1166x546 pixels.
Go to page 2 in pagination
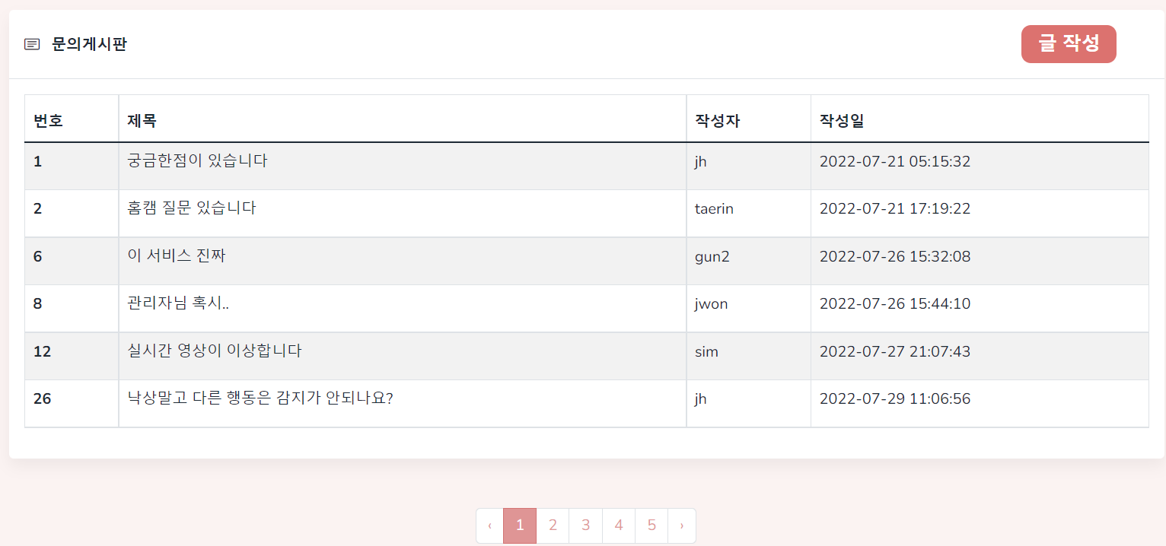(x=553, y=525)
